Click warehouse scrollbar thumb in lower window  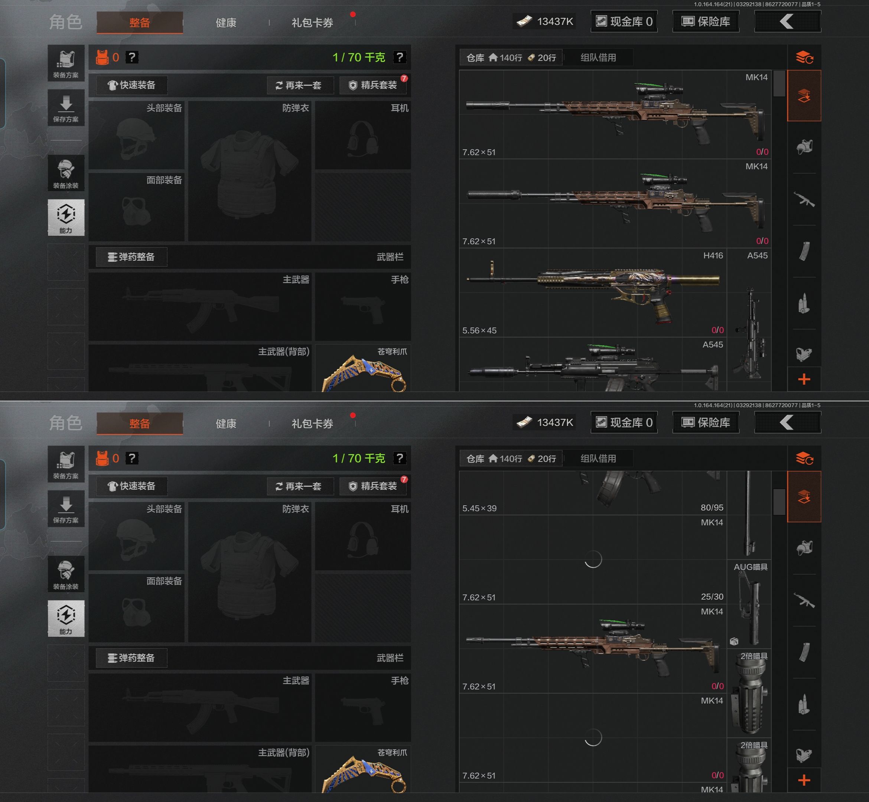tap(779, 502)
